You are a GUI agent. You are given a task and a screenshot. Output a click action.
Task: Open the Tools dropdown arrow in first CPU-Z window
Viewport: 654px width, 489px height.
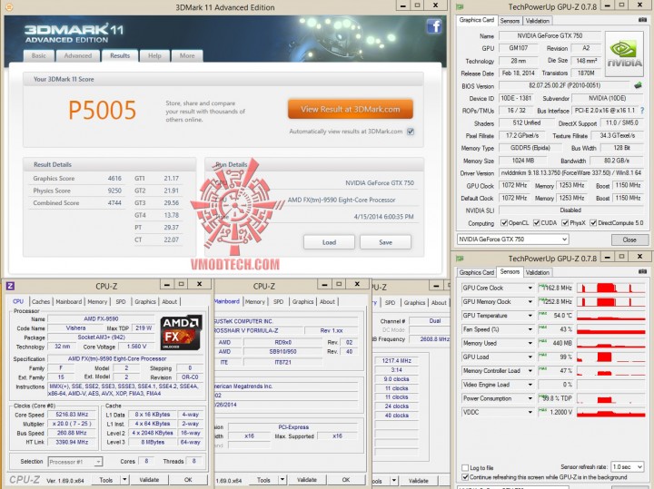(125, 480)
